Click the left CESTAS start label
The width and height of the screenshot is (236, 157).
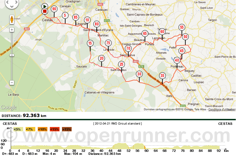pyautogui.click(x=10, y=124)
